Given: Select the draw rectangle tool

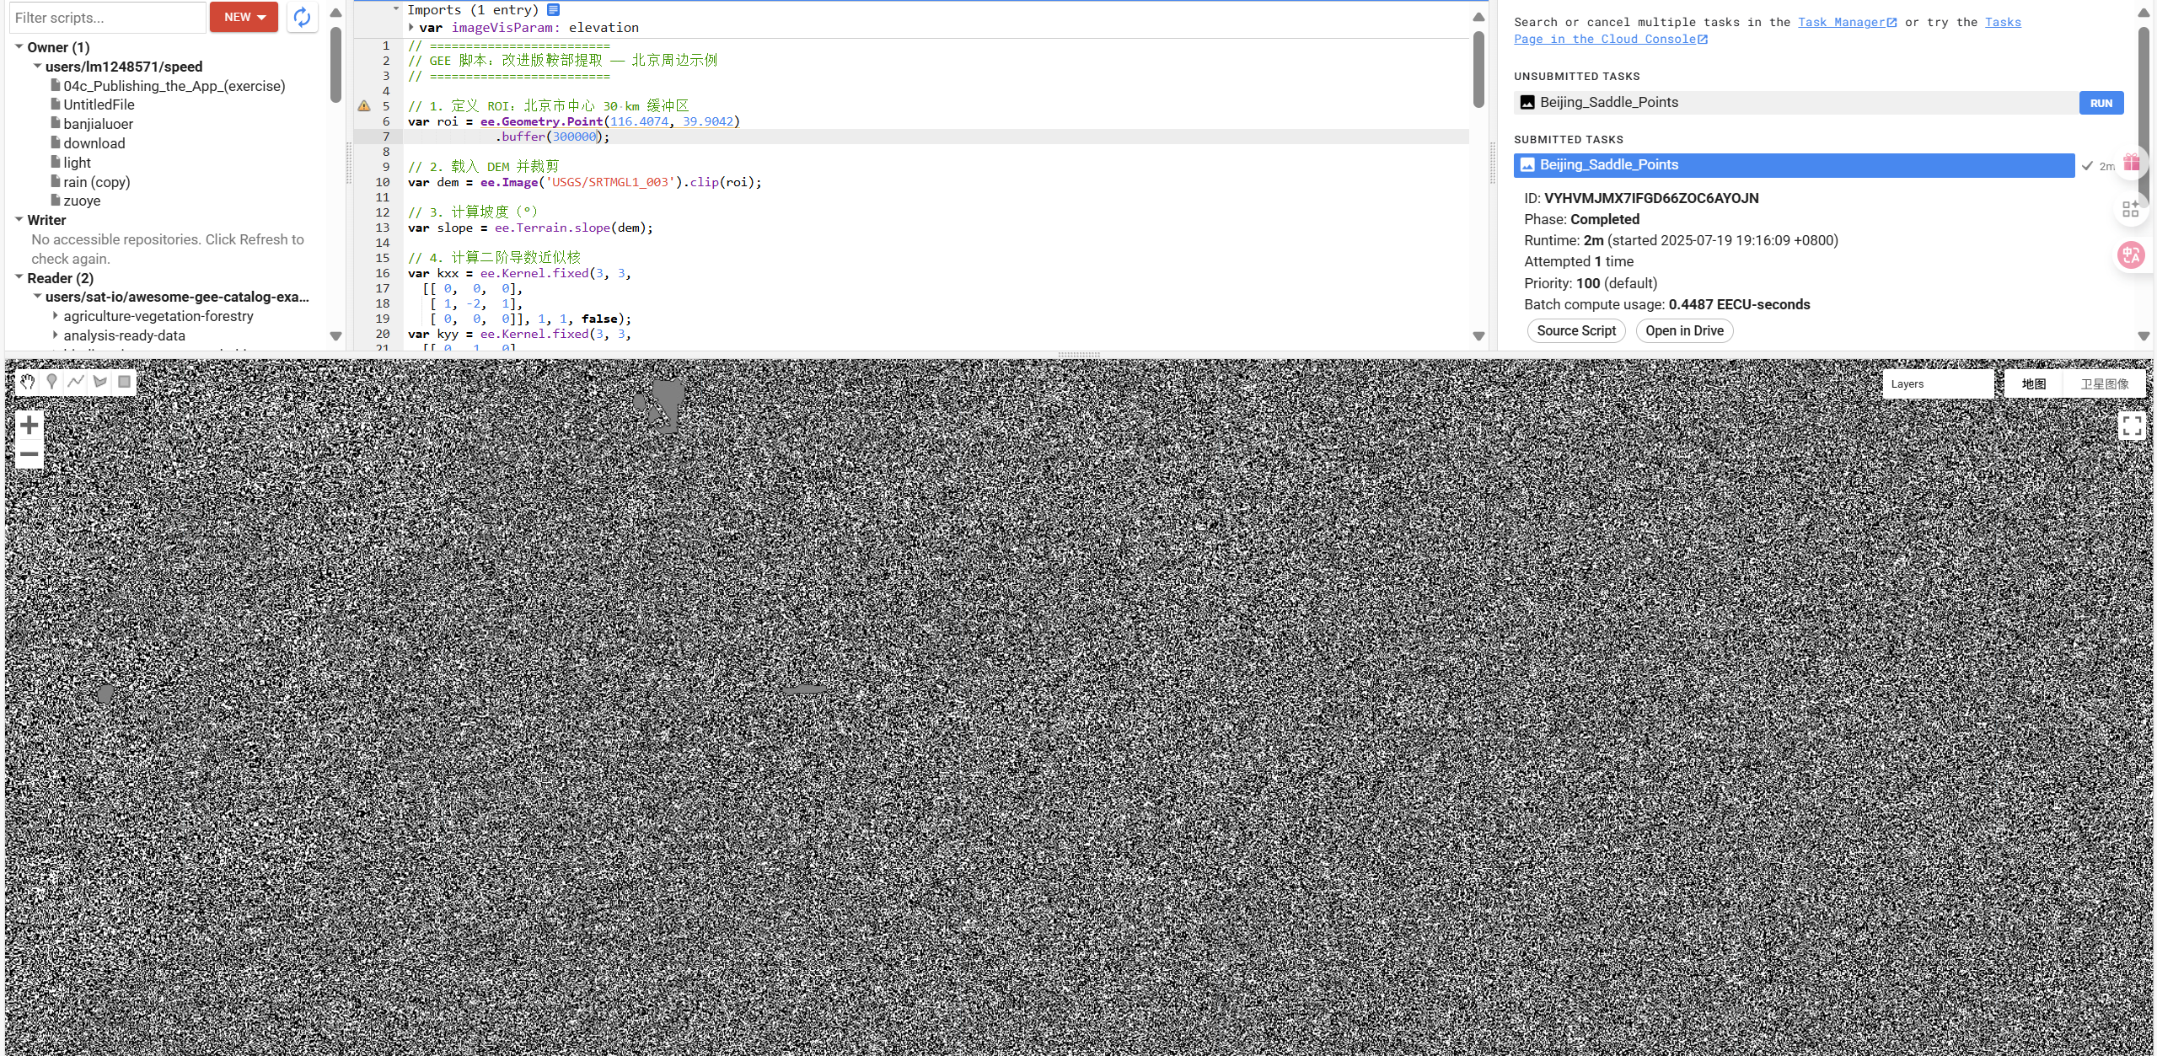Looking at the screenshot, I should [124, 382].
